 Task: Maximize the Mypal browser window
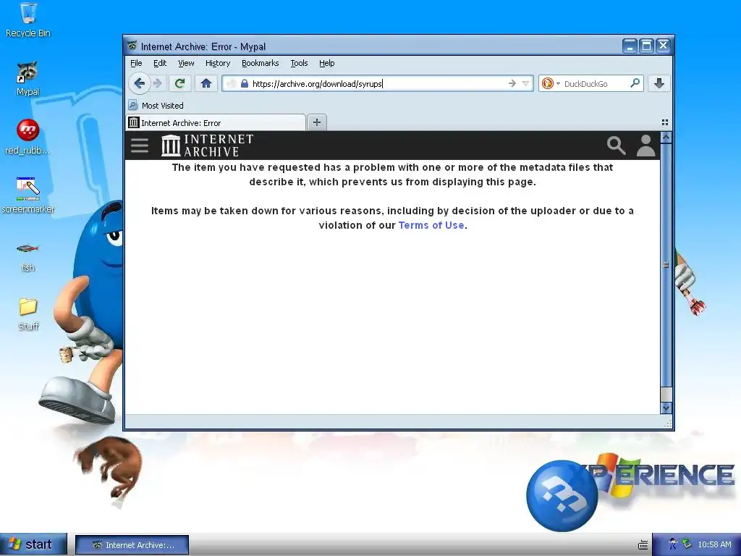[x=646, y=46]
